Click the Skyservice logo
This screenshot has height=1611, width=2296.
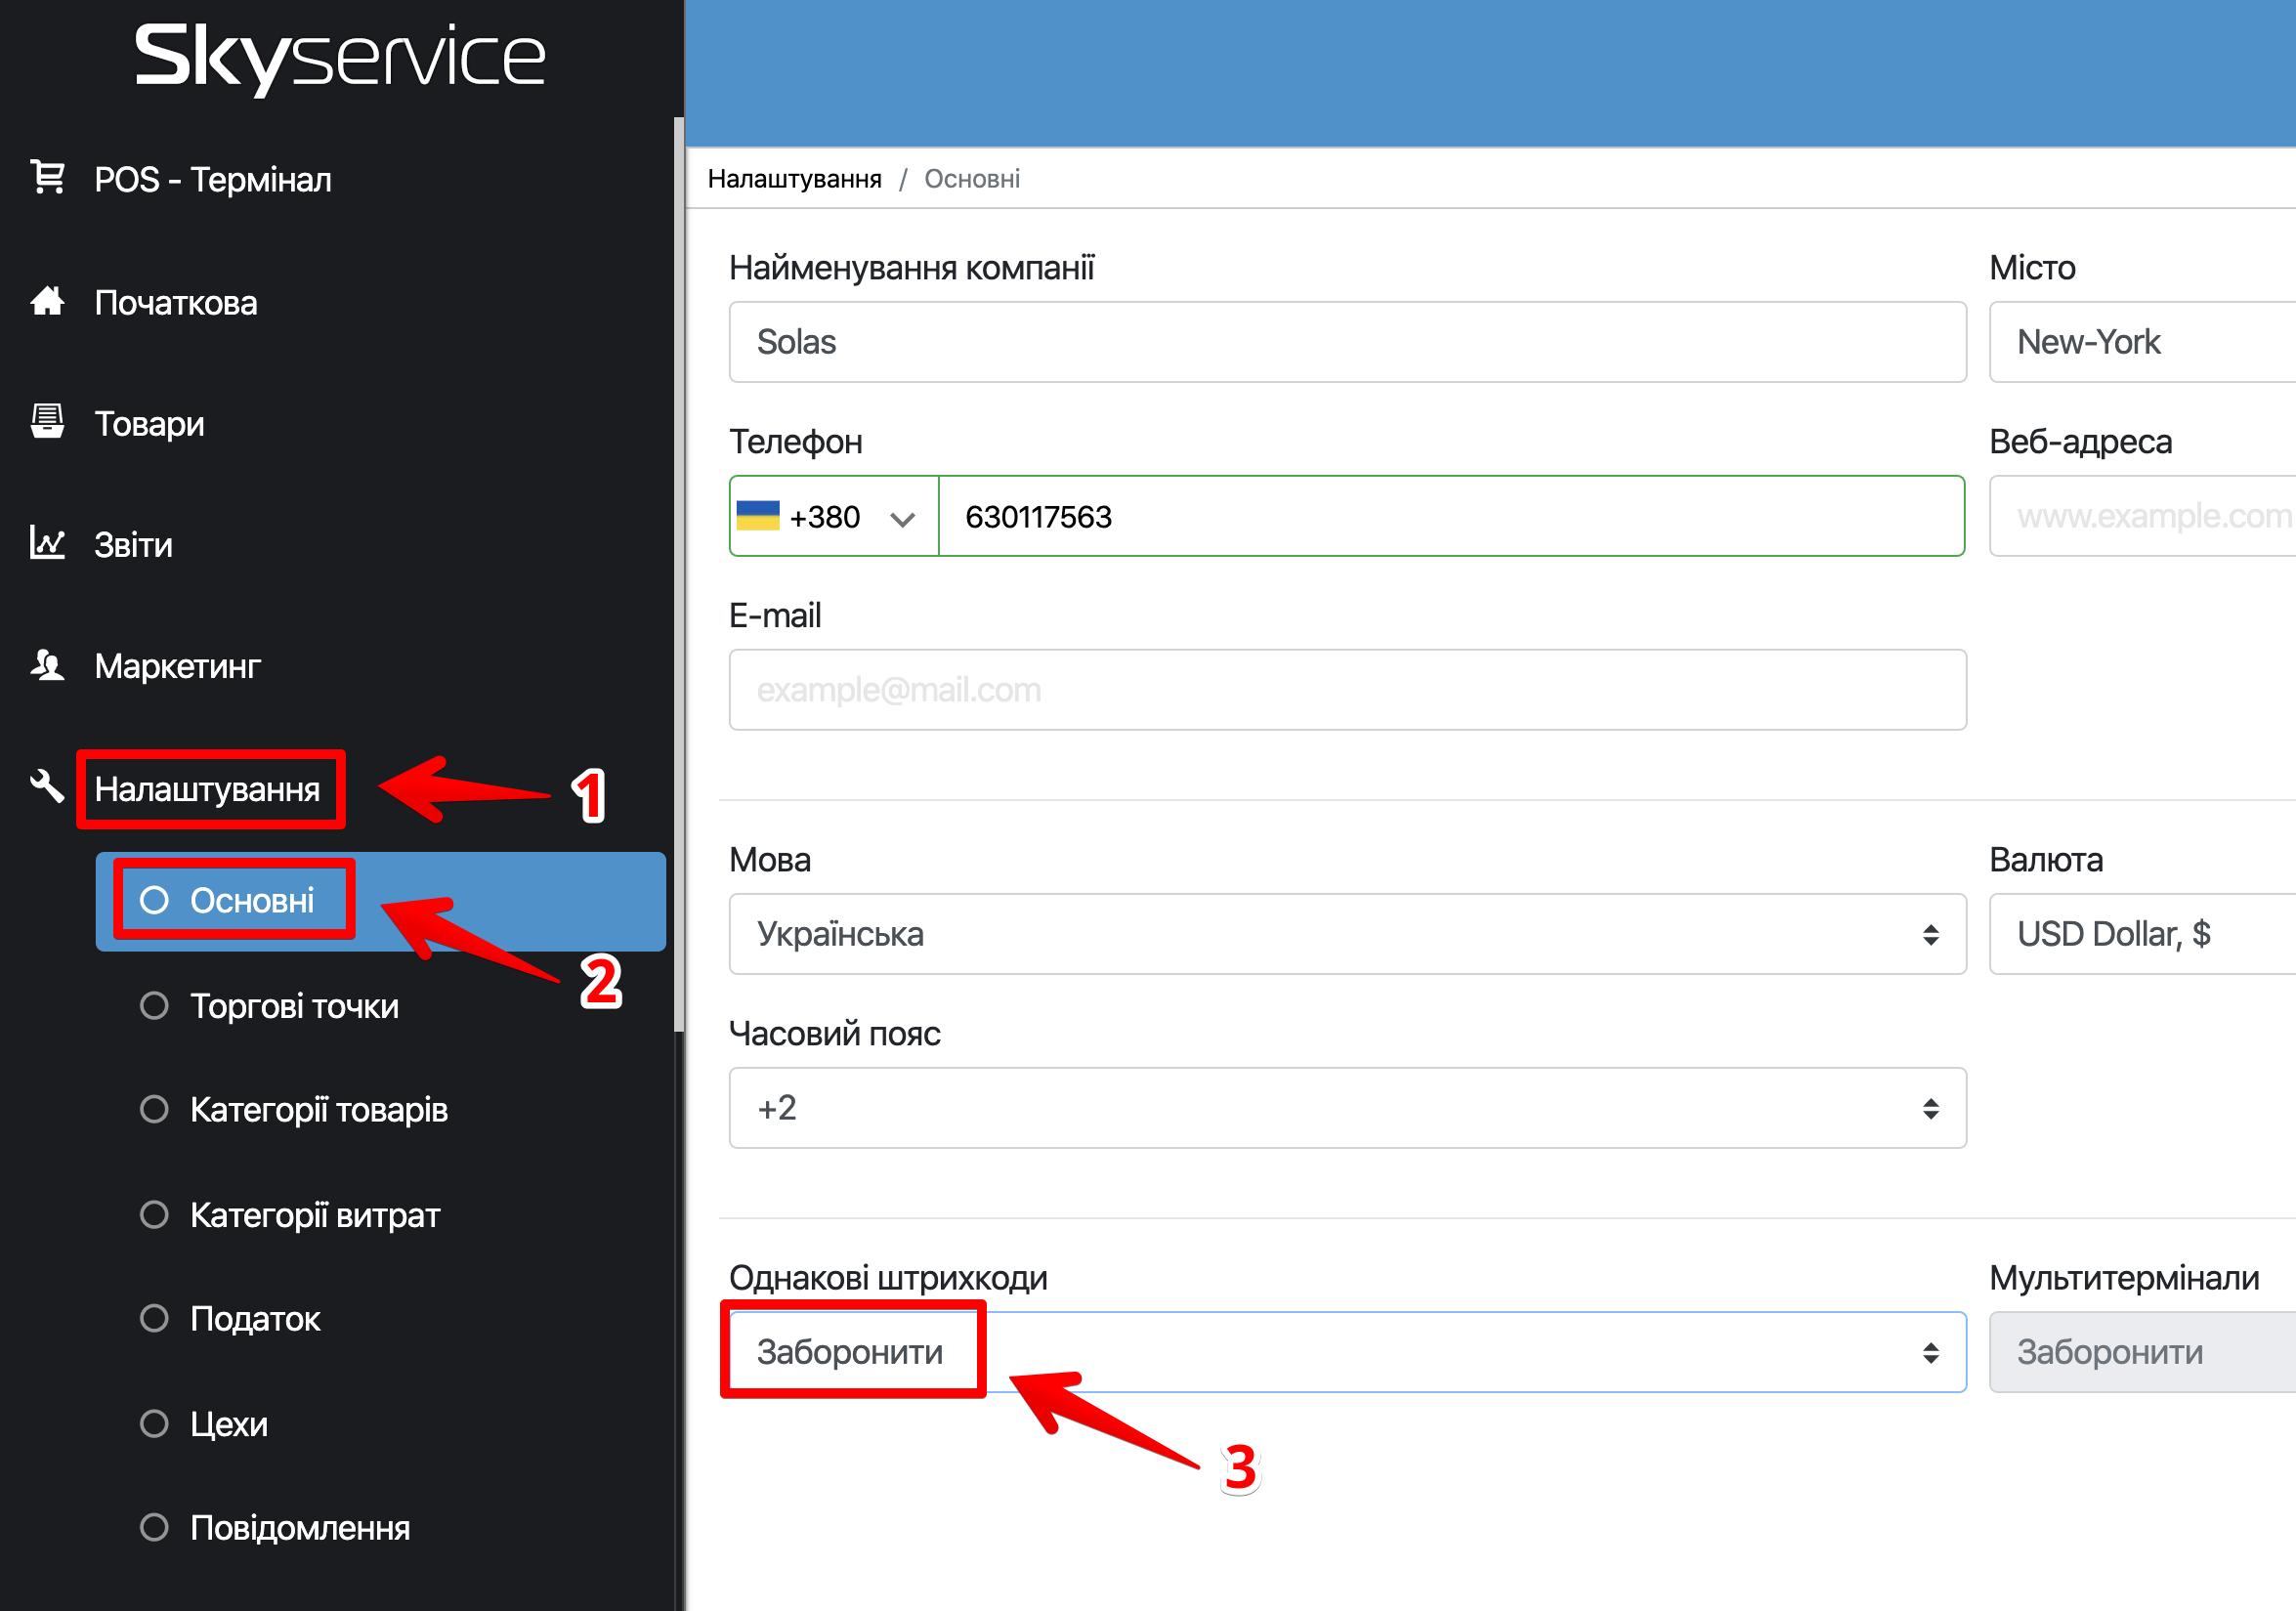coord(340,57)
